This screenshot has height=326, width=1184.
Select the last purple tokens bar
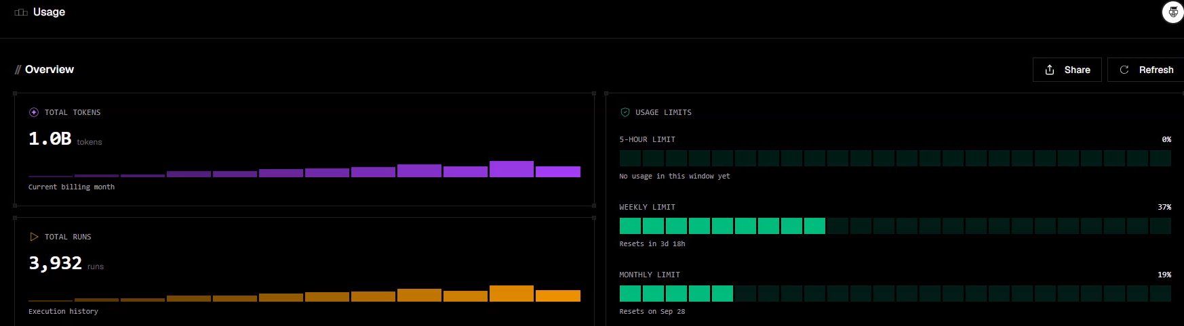(558, 172)
